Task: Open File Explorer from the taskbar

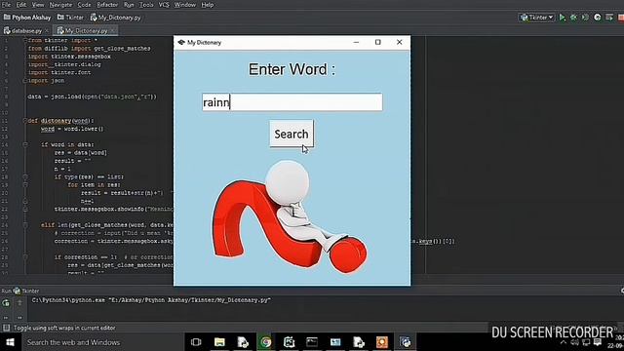Action: click(219, 342)
